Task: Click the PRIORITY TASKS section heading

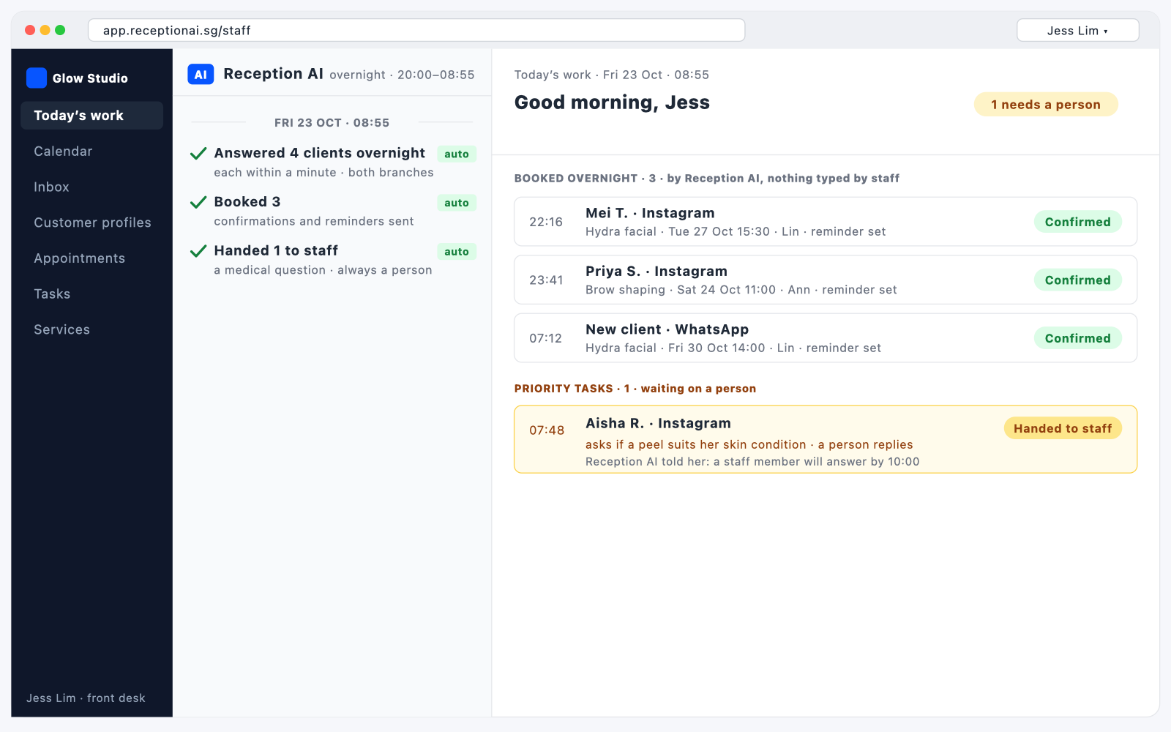Action: click(x=635, y=389)
